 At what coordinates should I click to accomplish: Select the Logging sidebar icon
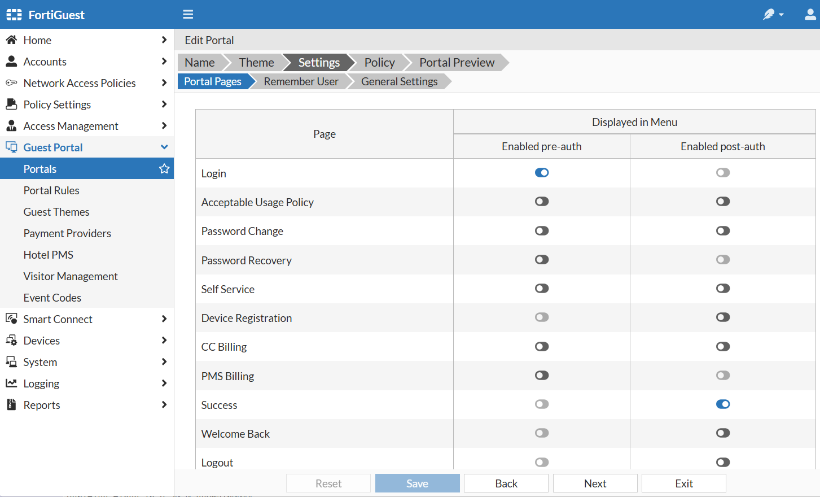click(x=12, y=383)
